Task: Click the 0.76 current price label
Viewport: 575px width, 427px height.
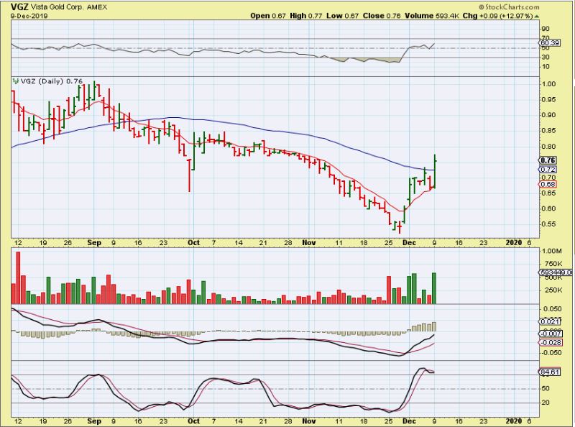Action: [548, 160]
